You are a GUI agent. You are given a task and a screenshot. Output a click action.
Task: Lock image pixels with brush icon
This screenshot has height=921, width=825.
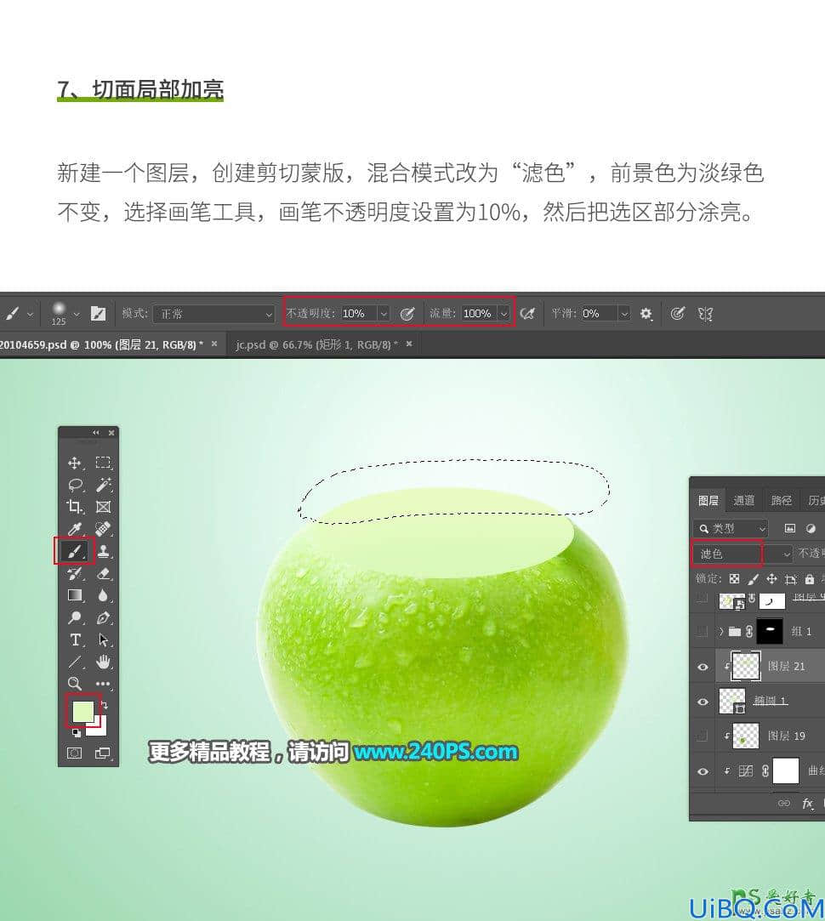pyautogui.click(x=753, y=579)
